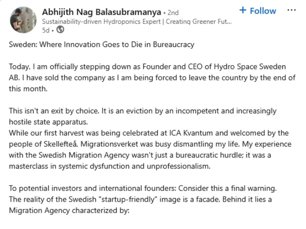Image resolution: width=306 pixels, height=229 pixels.
Task: Open Abhijith Nag Balasubramanya's profile photo
Action: (x=23, y=20)
